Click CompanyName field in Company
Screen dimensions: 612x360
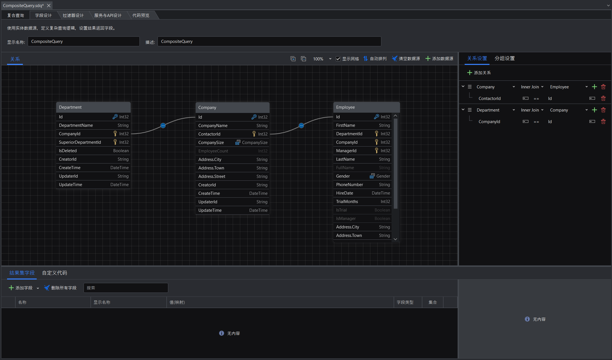click(x=233, y=126)
